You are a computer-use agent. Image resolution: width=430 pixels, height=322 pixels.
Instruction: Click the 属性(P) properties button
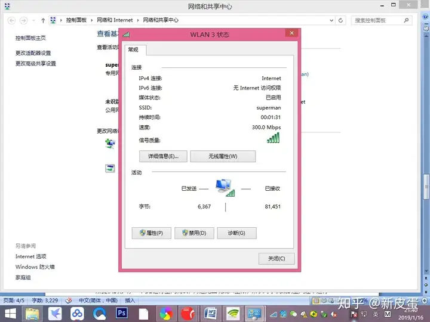(151, 233)
